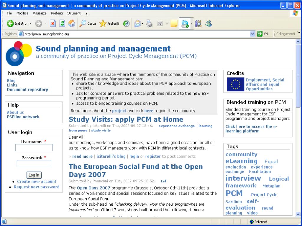Open the Indietro history dropdown arrow
Viewport: 302px width, 226px height.
30,24
